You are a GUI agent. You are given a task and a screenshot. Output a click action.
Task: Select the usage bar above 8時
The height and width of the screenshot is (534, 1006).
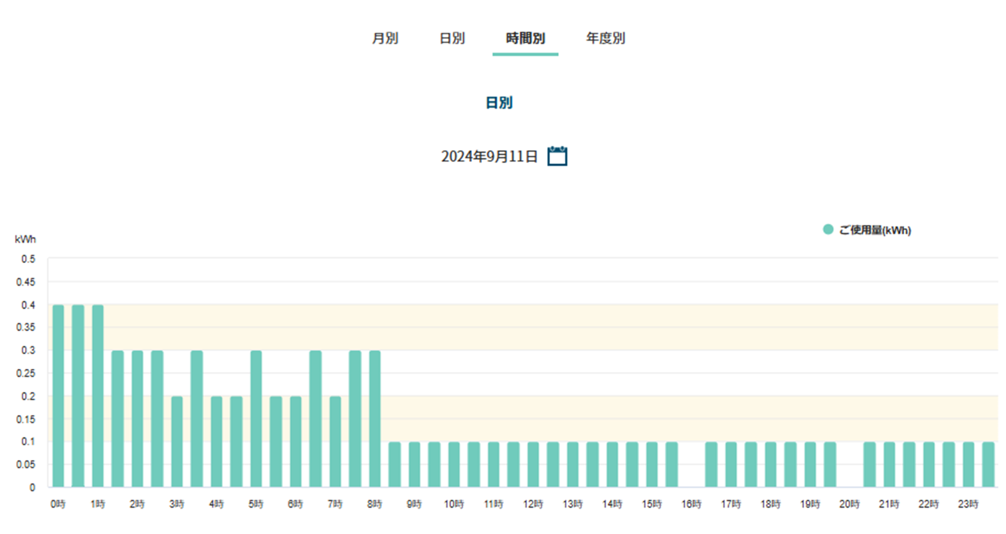point(375,419)
